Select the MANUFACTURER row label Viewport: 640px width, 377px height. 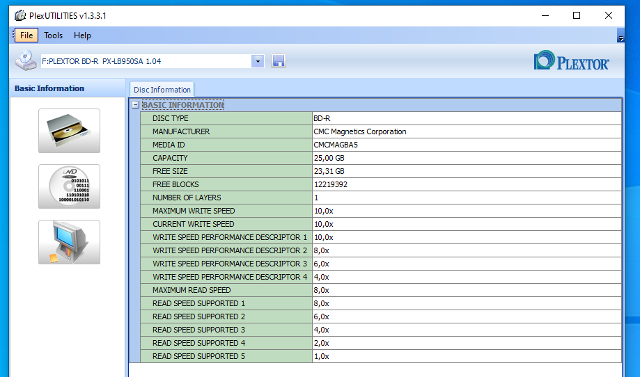coord(181,131)
